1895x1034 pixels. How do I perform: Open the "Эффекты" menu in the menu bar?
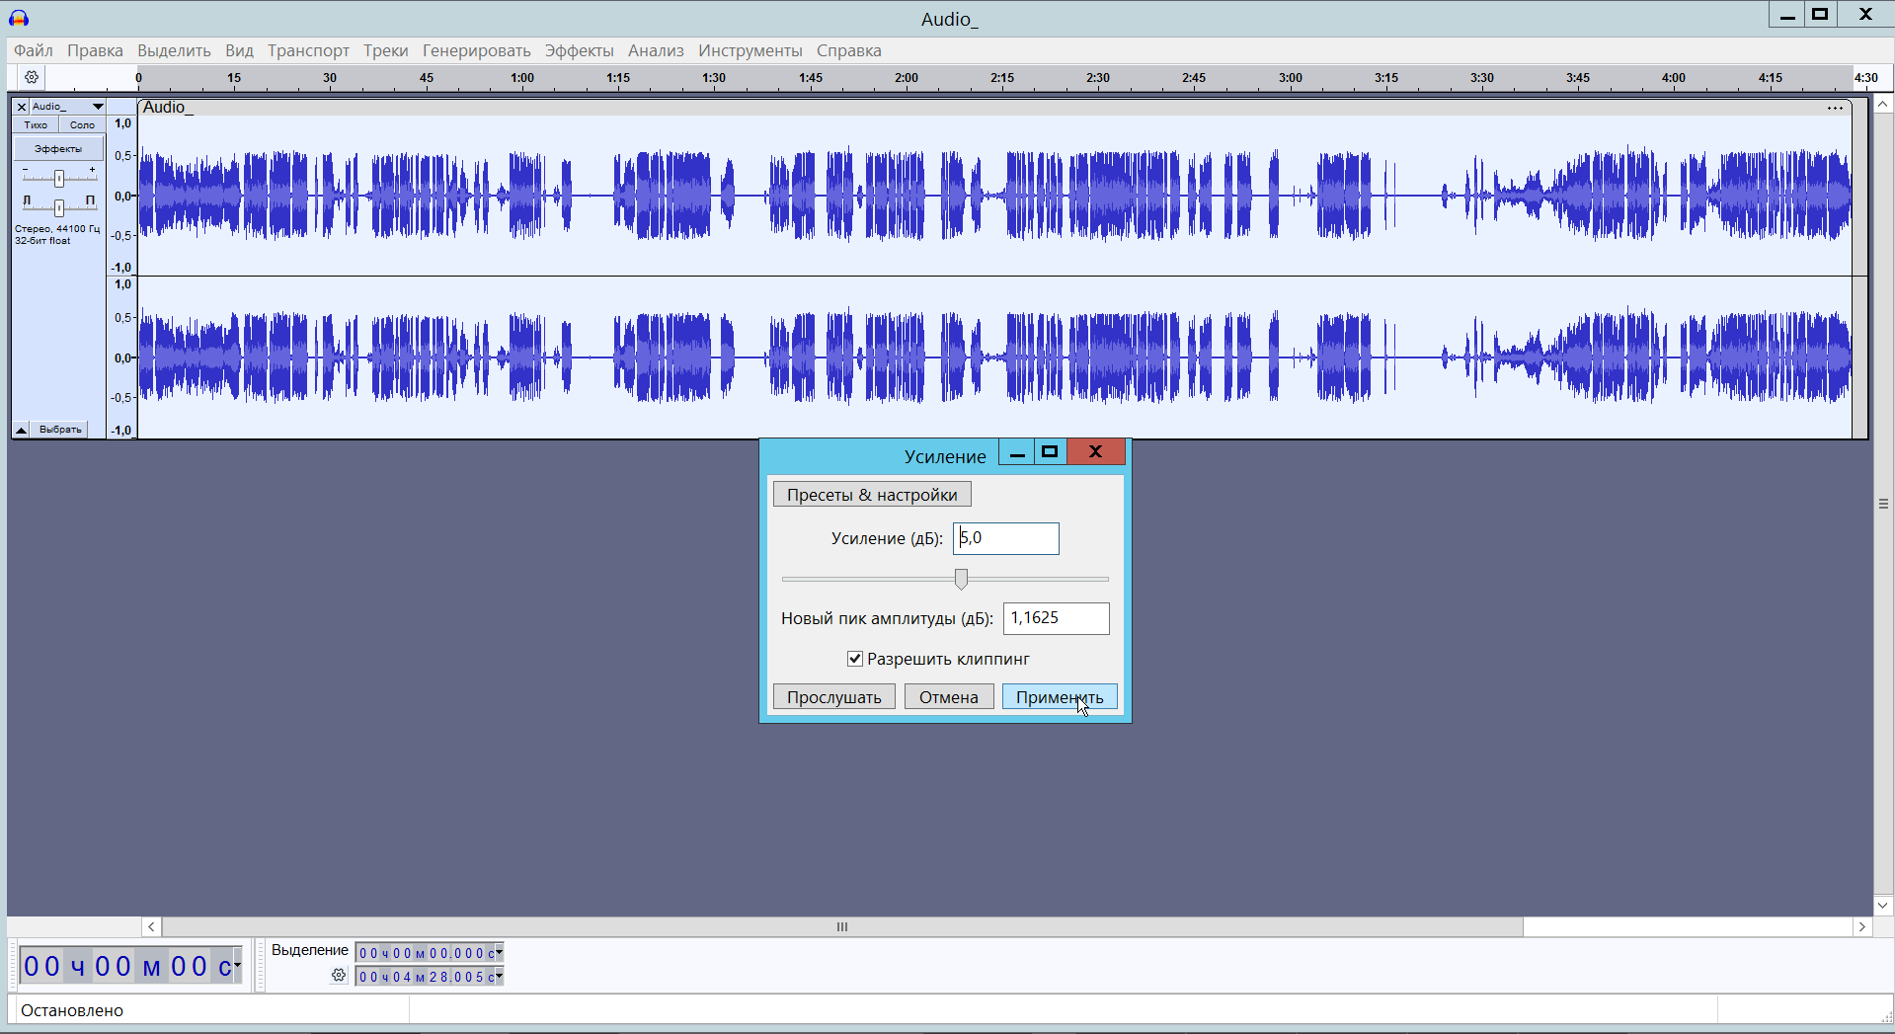[579, 50]
